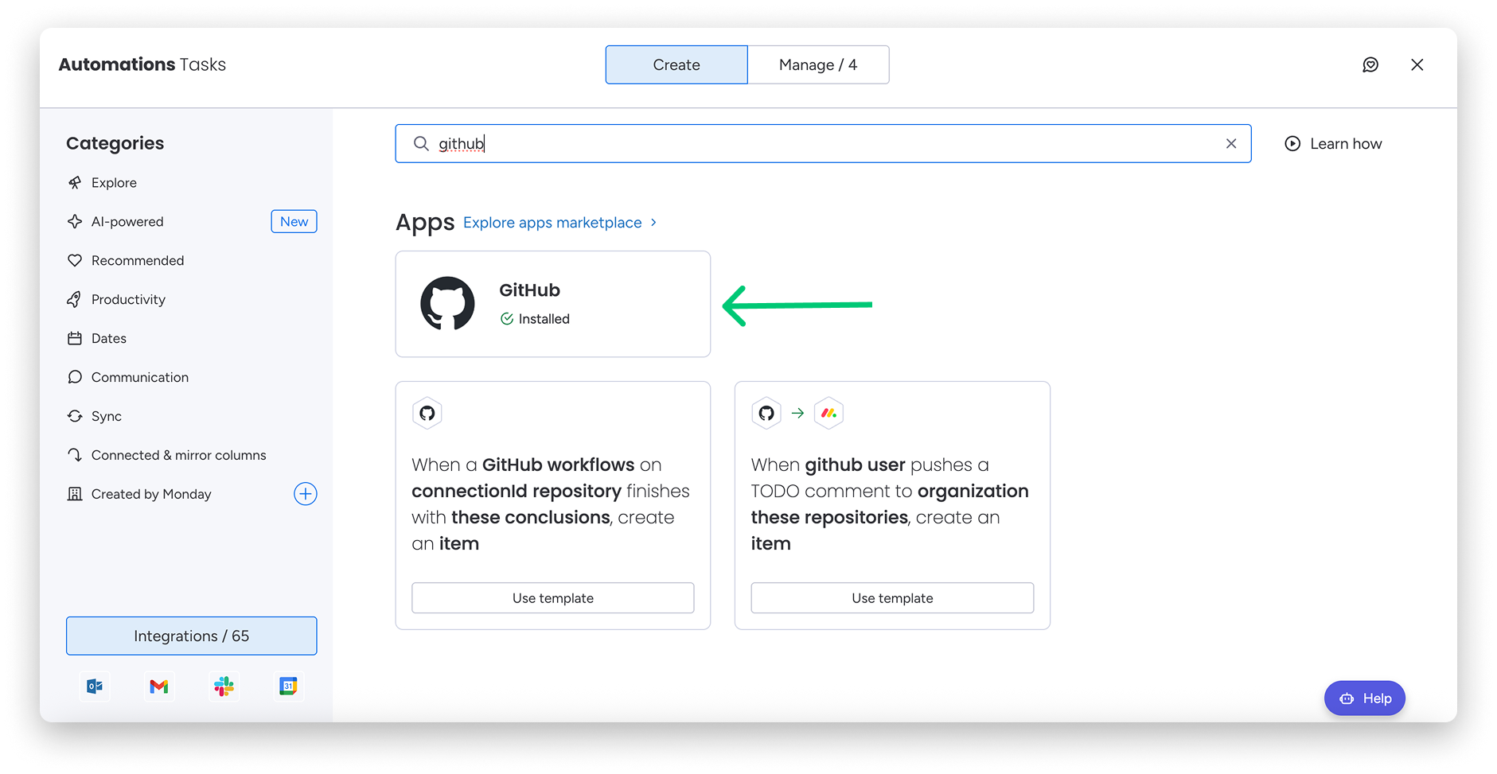The width and height of the screenshot is (1497, 774).
Task: Click the 'GitHub workflows' field in template
Action: pyautogui.click(x=559, y=465)
